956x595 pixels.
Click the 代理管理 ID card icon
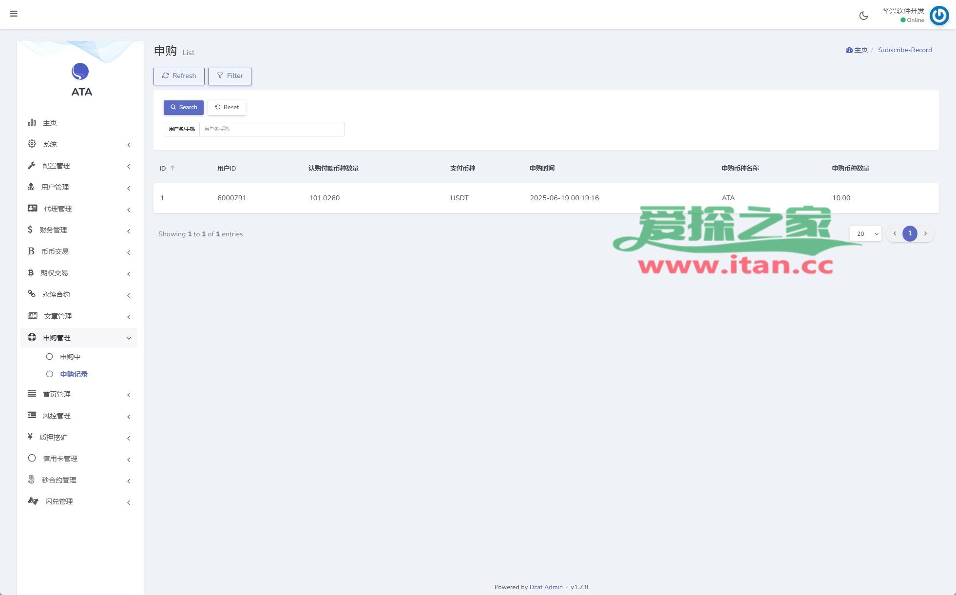pyautogui.click(x=33, y=208)
